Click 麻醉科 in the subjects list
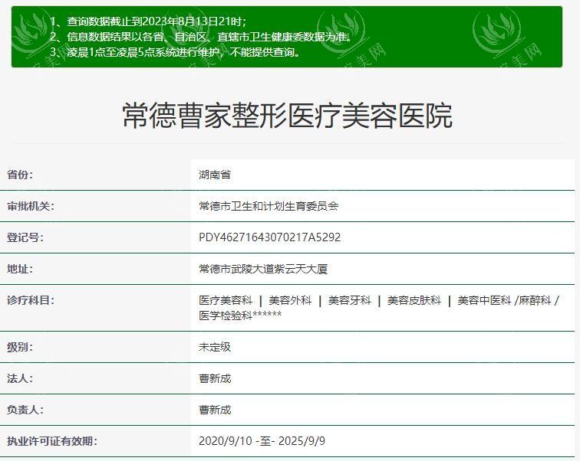The image size is (580, 461). 536,300
